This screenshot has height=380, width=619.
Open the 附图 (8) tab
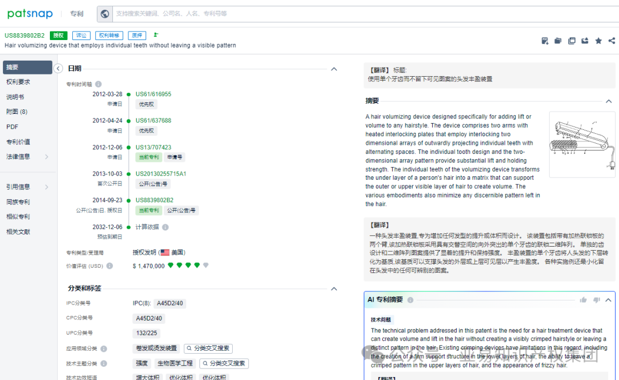(x=18, y=112)
